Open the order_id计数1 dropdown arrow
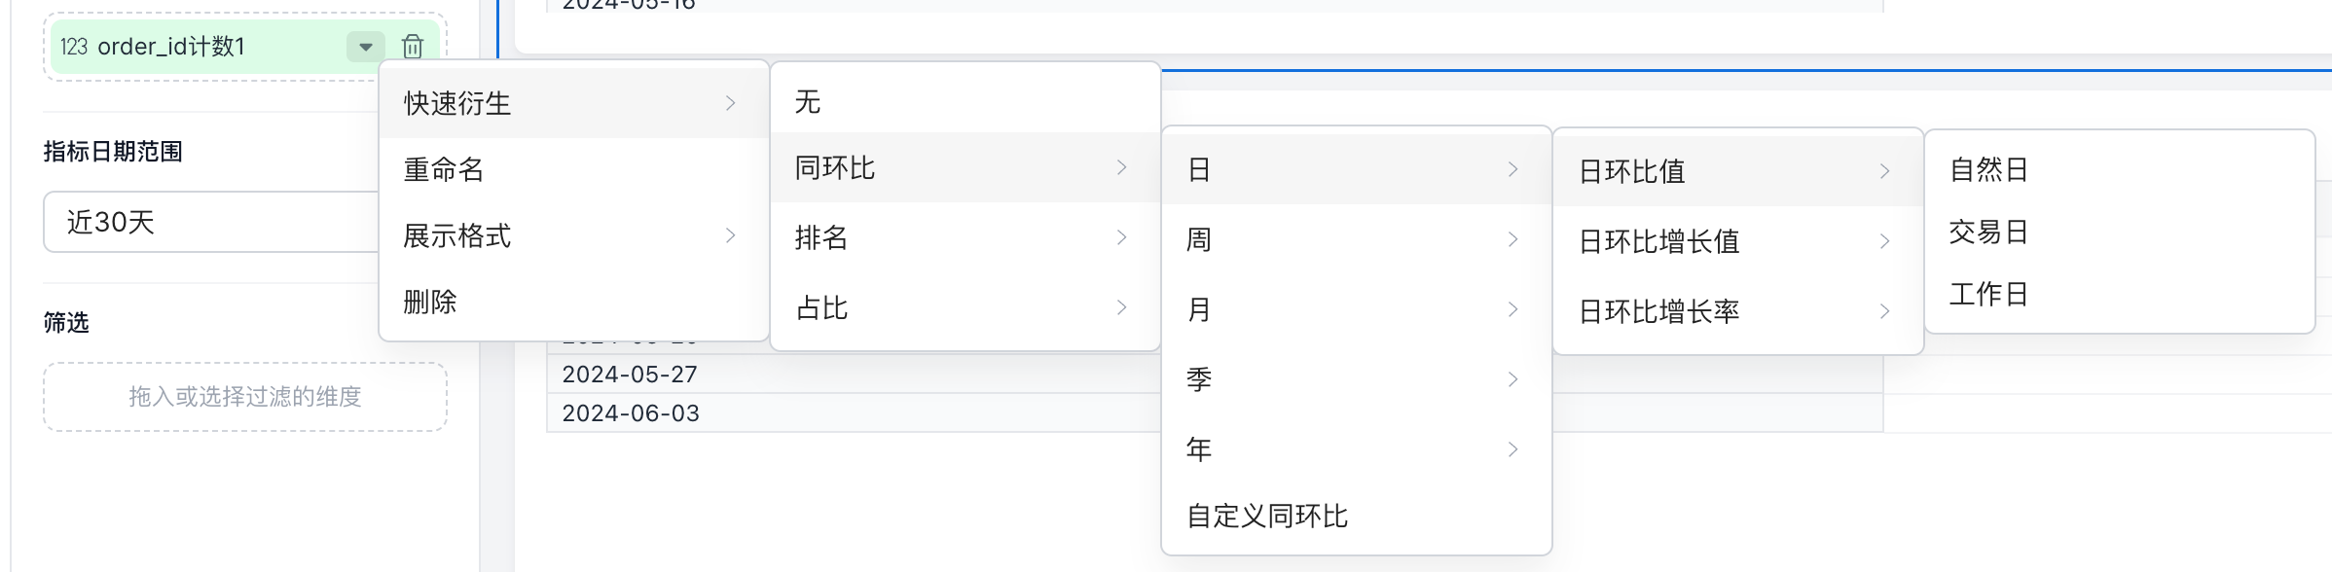The image size is (2332, 572). [x=366, y=46]
